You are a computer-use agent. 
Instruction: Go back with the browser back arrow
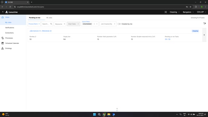pos(2,7)
